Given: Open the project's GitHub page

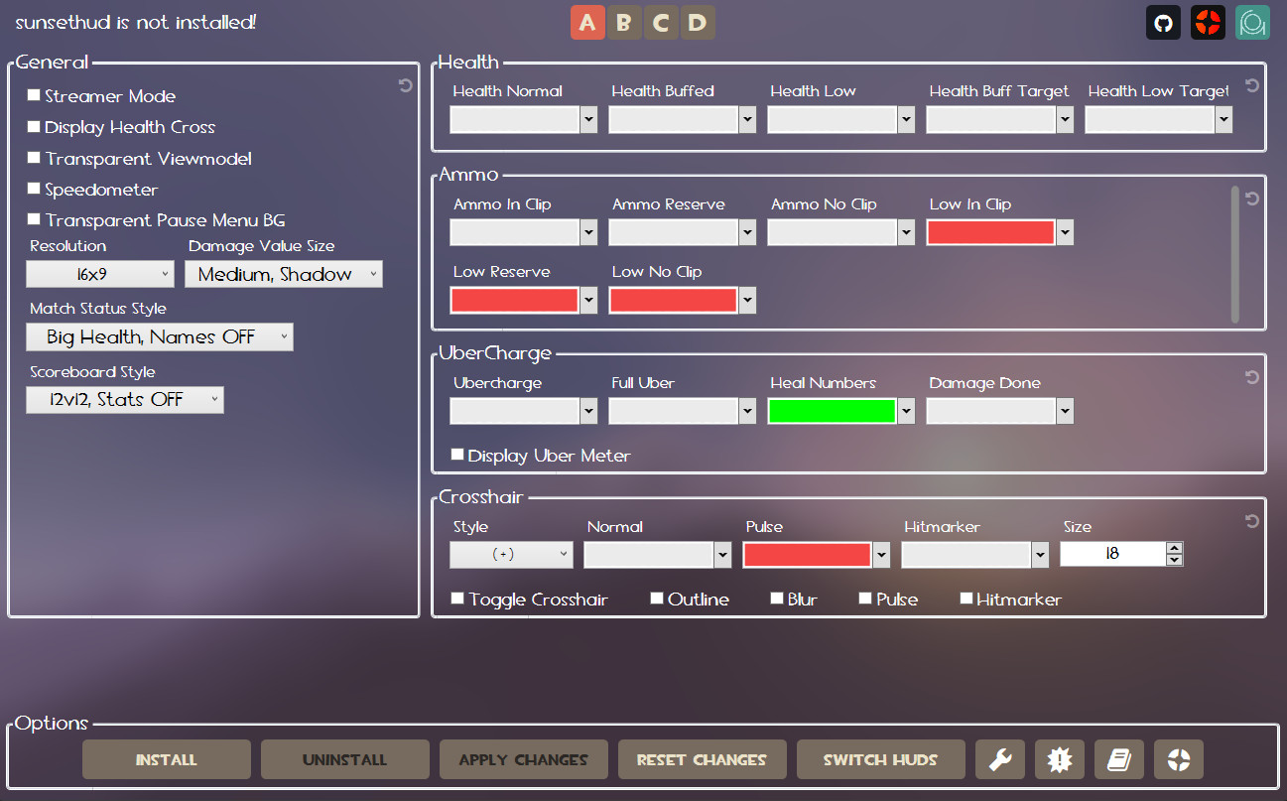Looking at the screenshot, I should (1163, 22).
